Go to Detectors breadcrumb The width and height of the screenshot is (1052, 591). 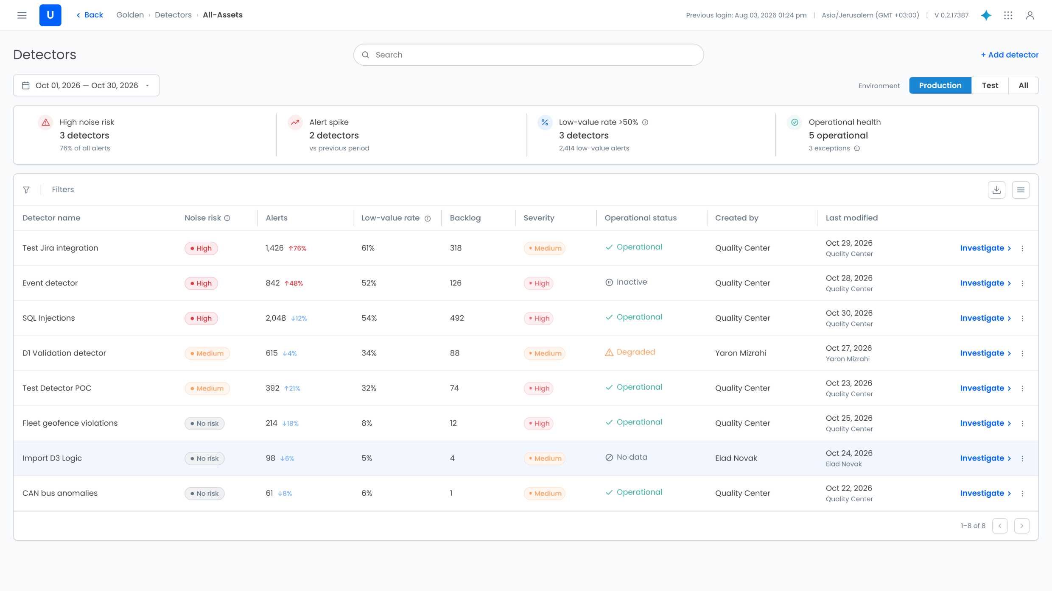tap(173, 15)
